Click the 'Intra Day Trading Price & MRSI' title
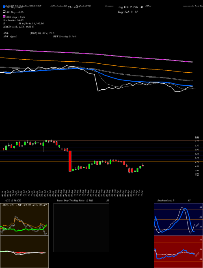Image resolution: width=203 pixels, height=268 pixels. tap(83, 201)
